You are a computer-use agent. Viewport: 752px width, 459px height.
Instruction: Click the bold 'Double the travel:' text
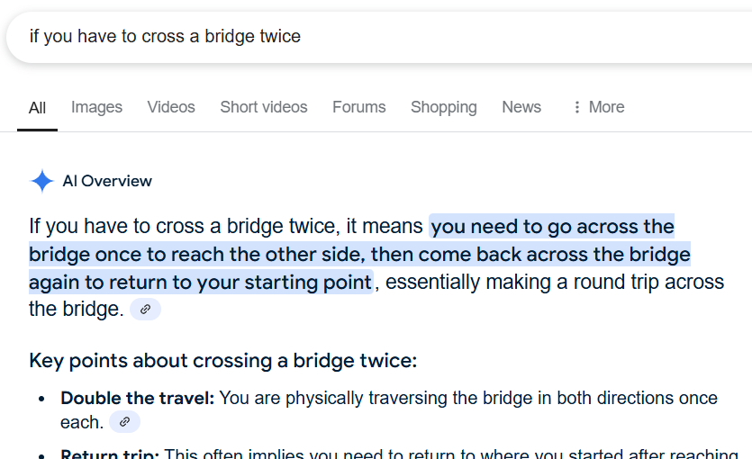(x=137, y=398)
